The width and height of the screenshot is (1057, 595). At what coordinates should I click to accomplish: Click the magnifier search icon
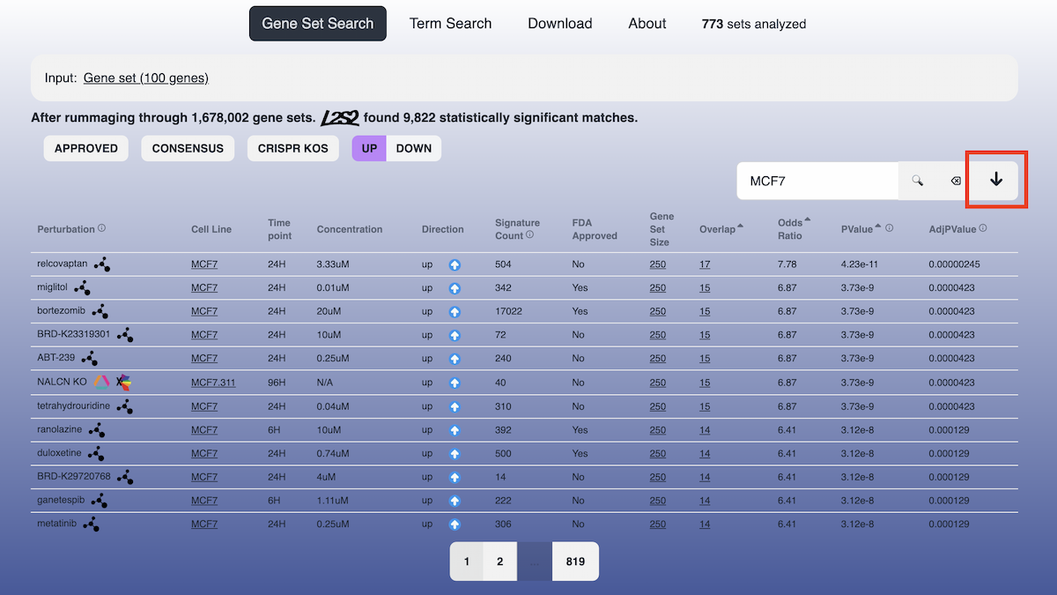pyautogui.click(x=917, y=181)
